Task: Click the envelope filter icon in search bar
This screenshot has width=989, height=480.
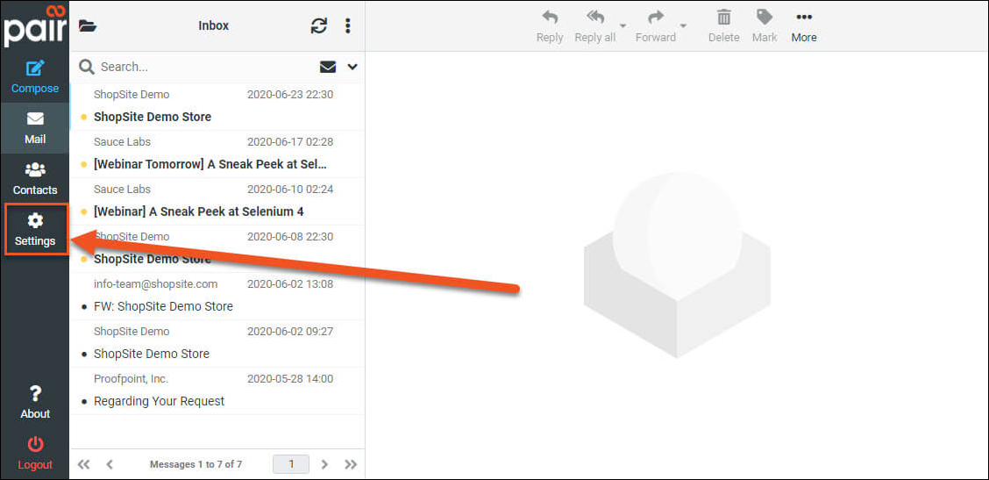Action: click(328, 67)
